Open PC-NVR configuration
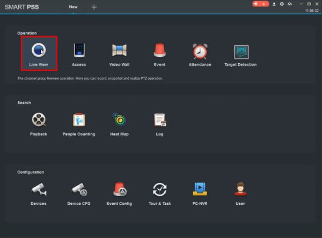The image size is (322, 238). pyautogui.click(x=200, y=191)
